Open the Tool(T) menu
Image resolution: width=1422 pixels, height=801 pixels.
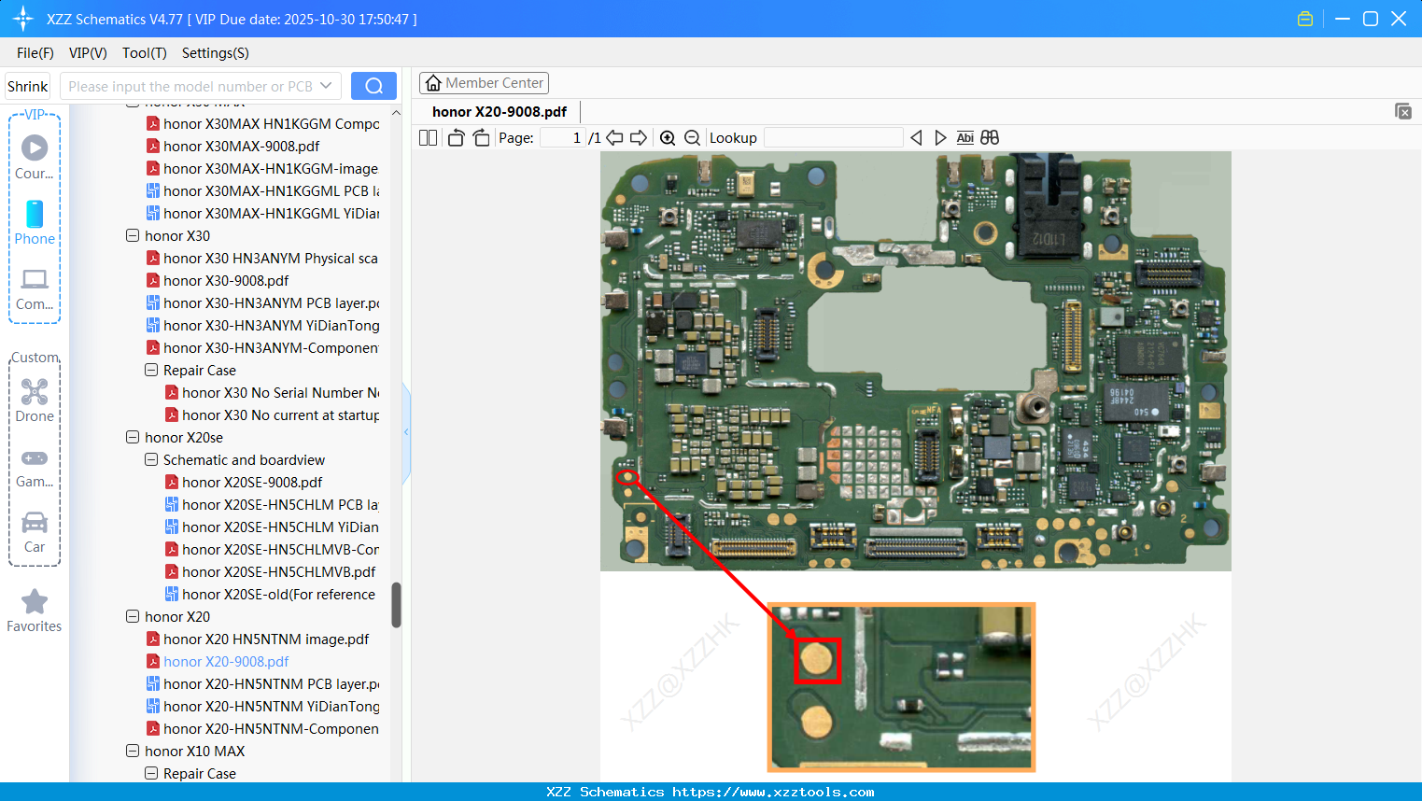click(x=145, y=53)
